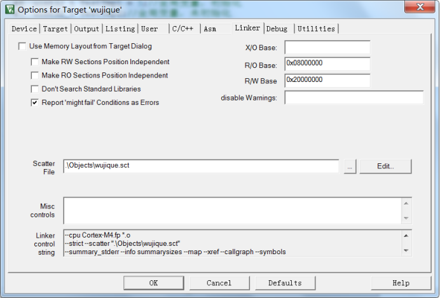
Task: Open the Asm tab
Action: click(x=216, y=29)
